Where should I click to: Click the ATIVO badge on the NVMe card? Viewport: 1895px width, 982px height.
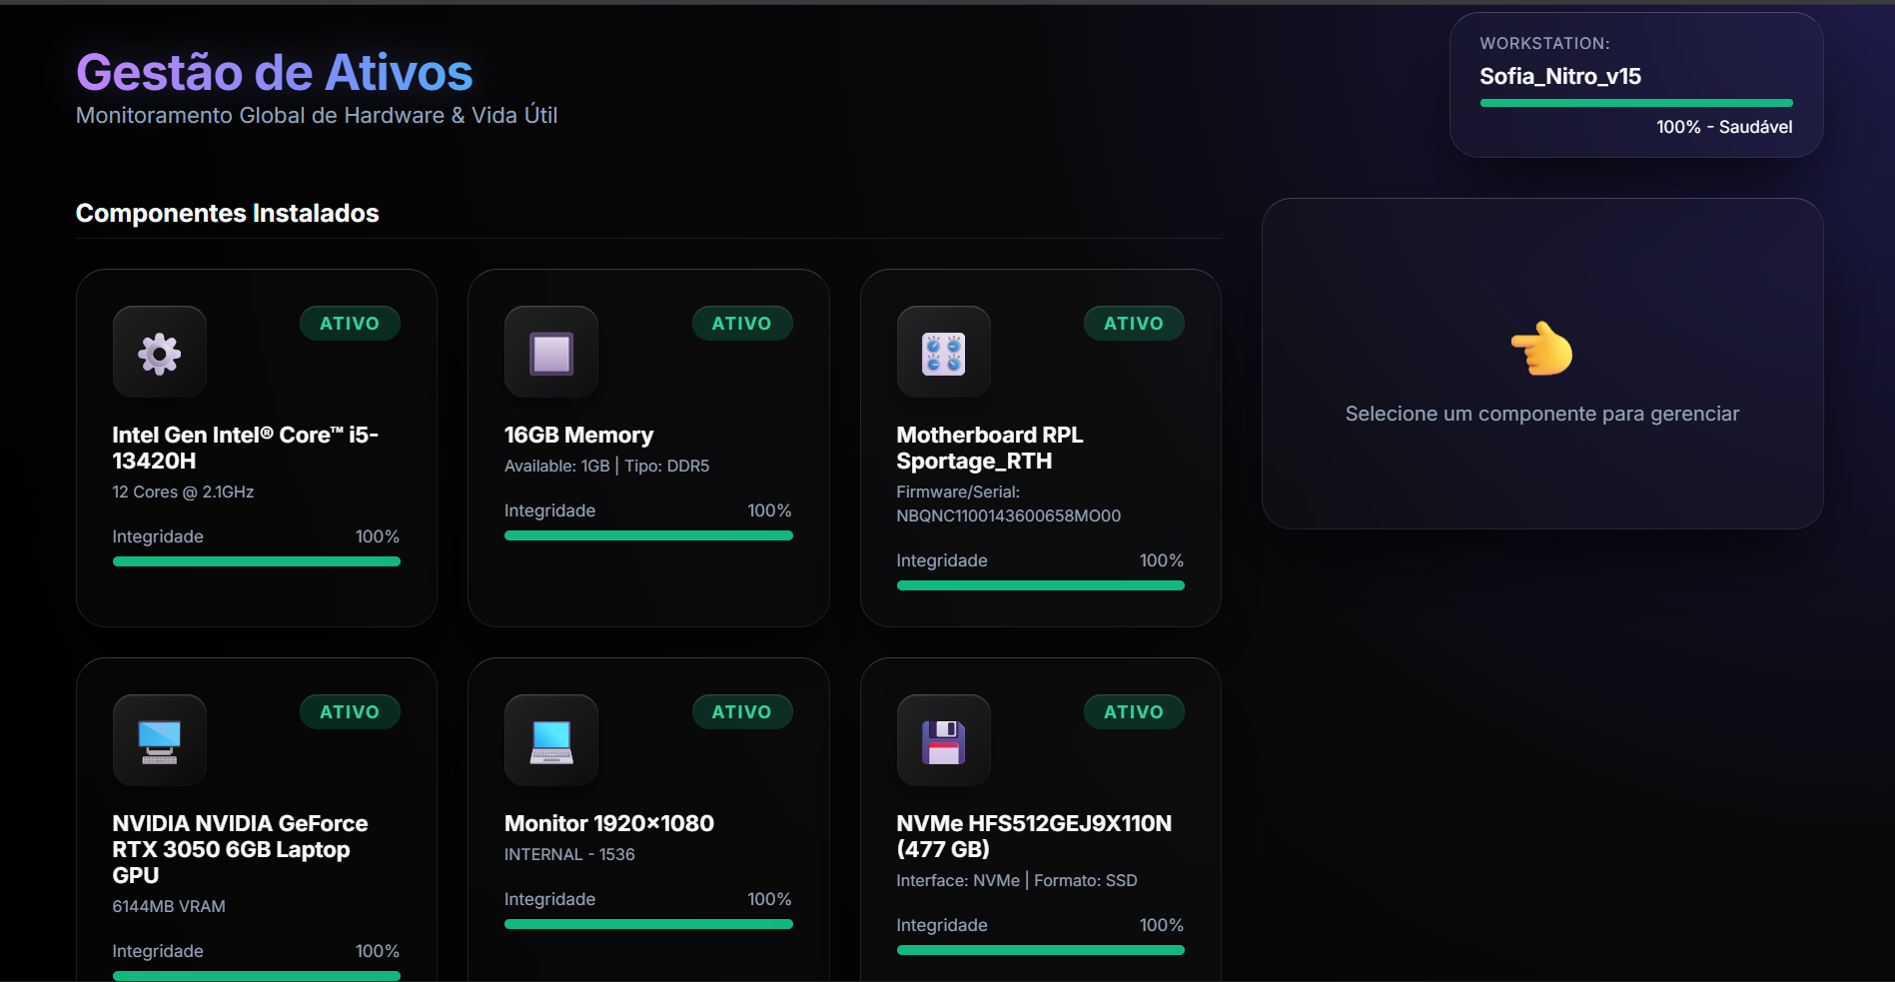pos(1133,712)
